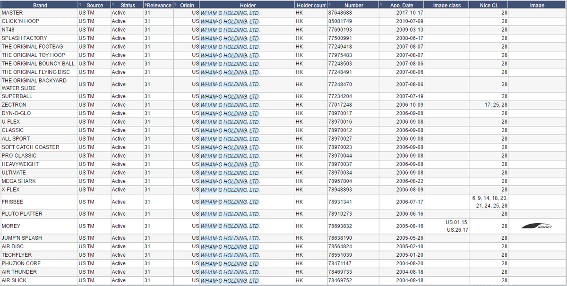Click FRISBEE Nice classes list cell
The height and width of the screenshot is (286, 567).
[x=489, y=202]
